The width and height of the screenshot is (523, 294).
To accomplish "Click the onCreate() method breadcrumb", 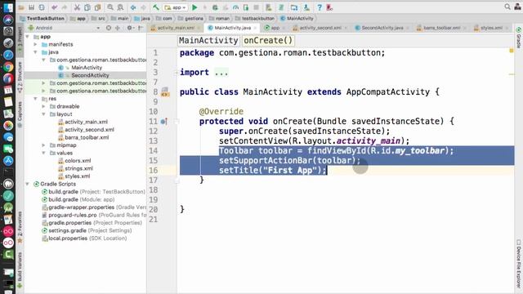I will [268, 41].
